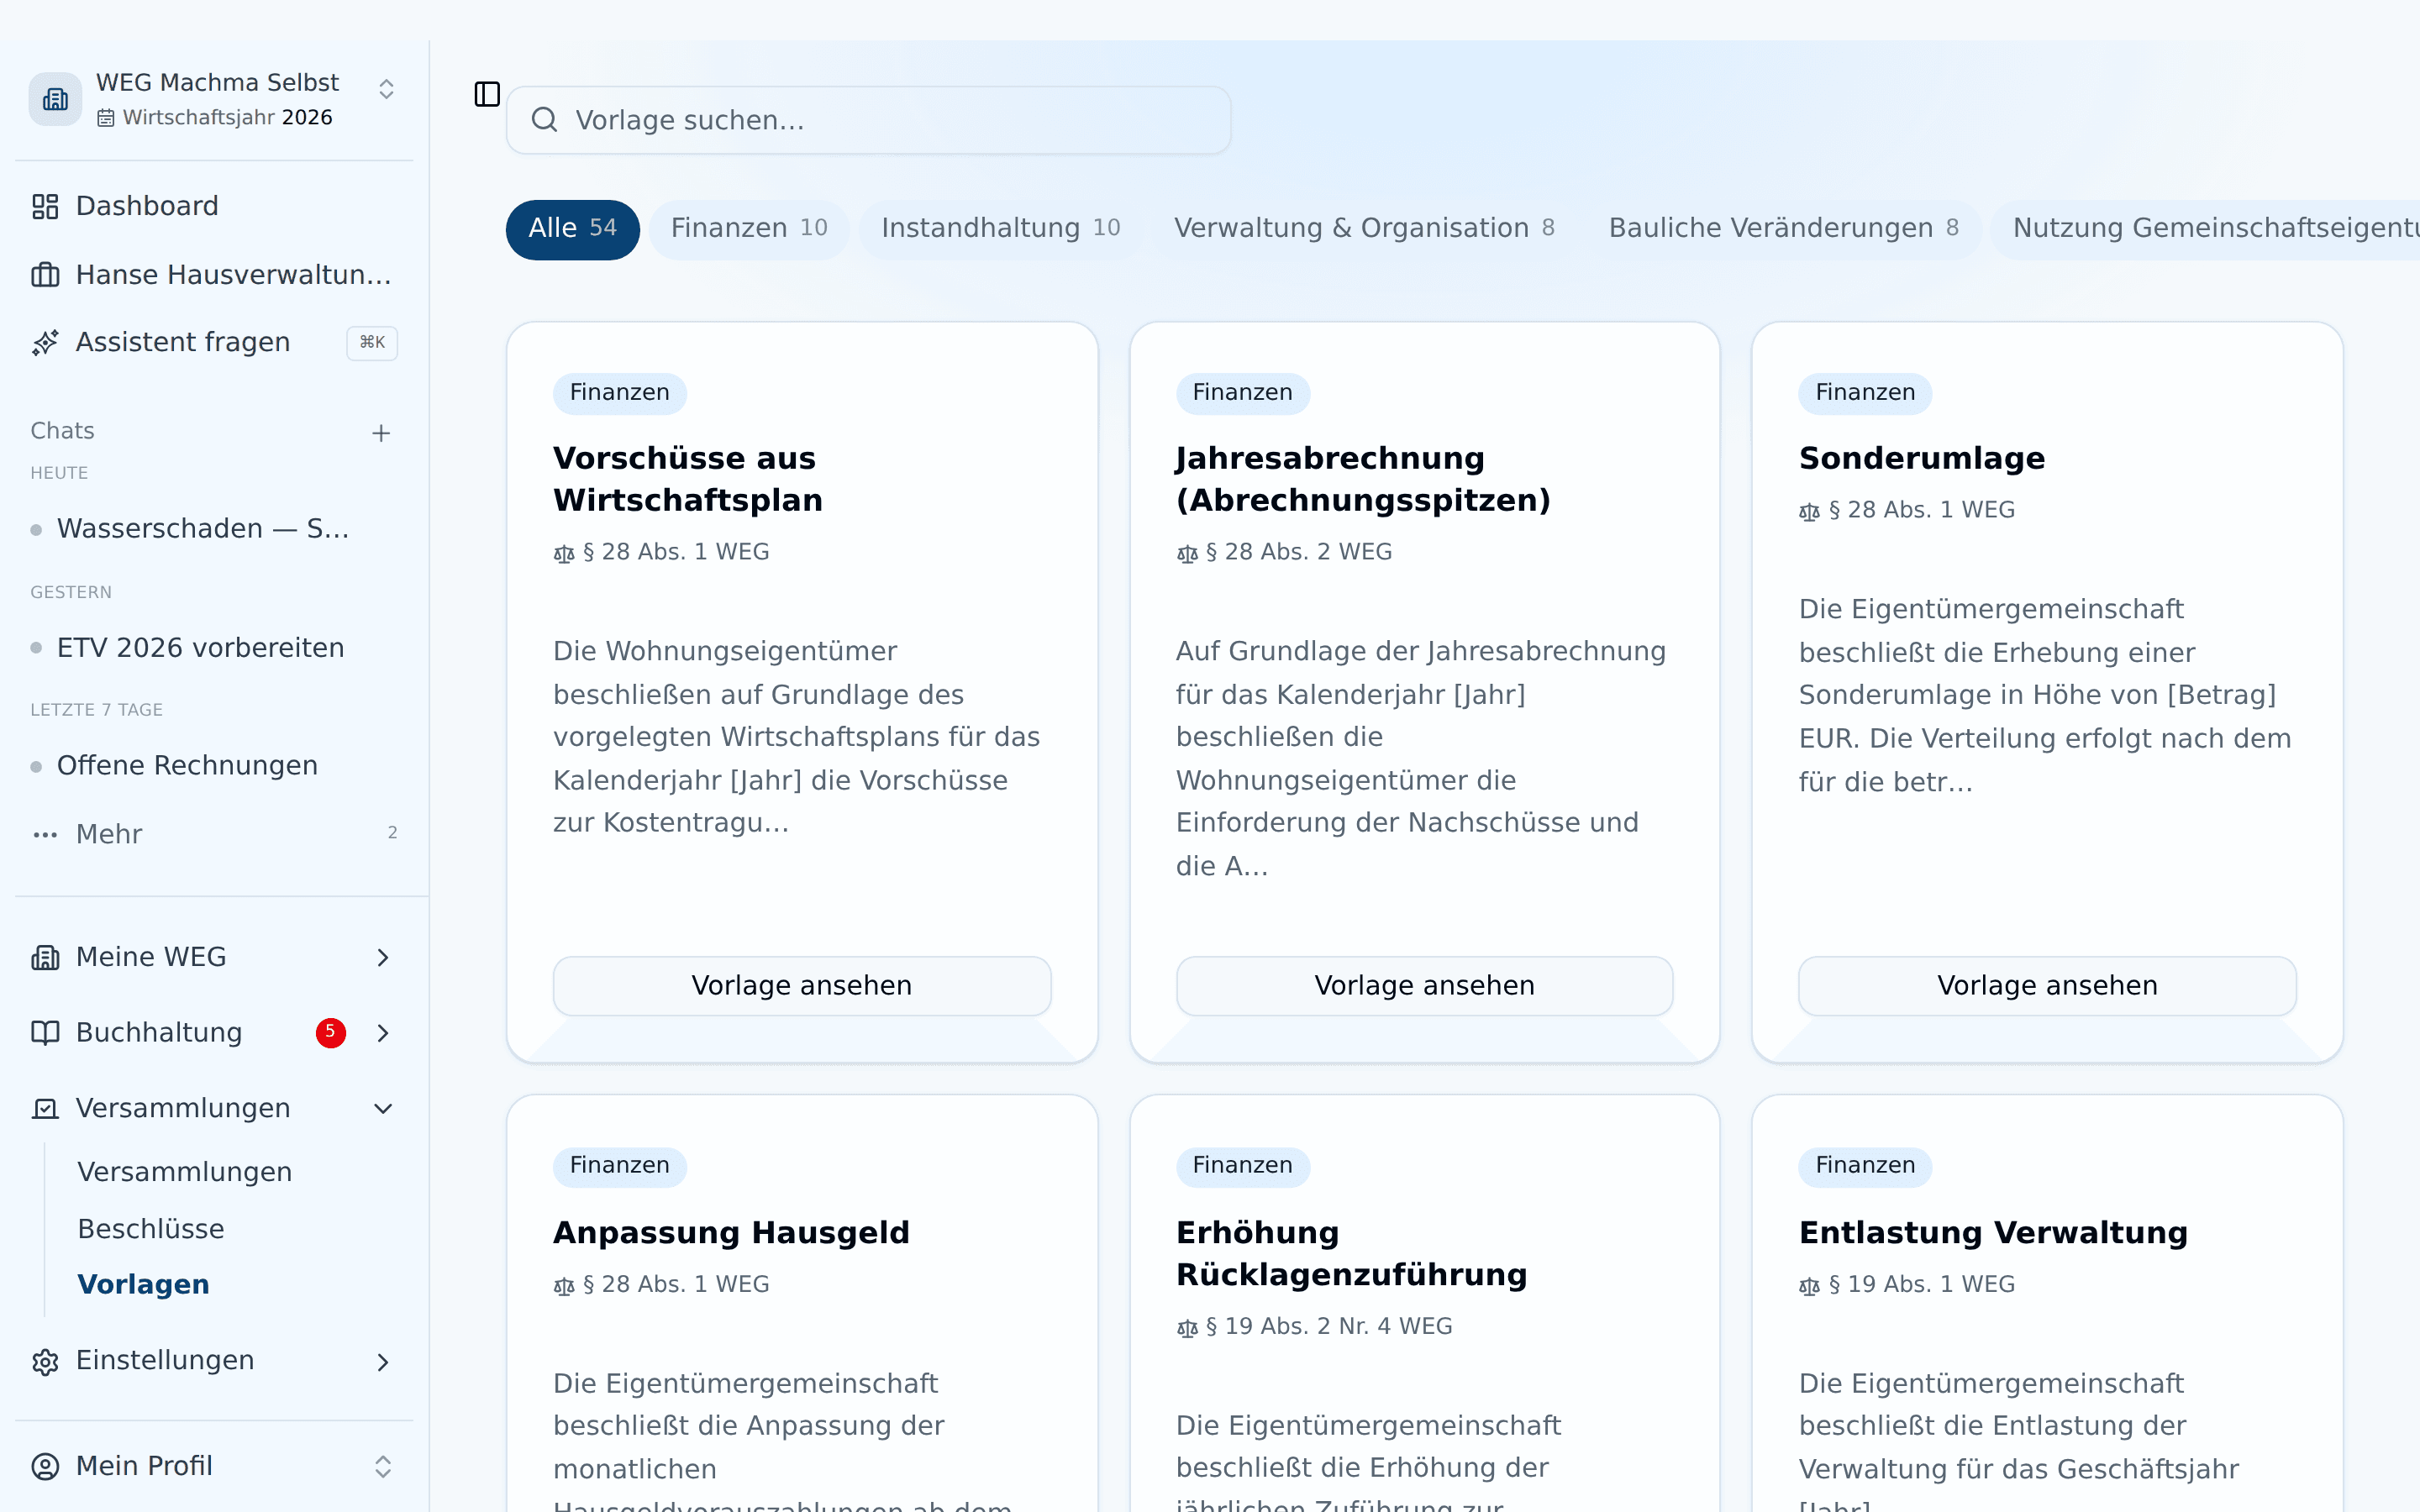View the Vorschüsse aus Wirtschaftsplan template
This screenshot has height=1512, width=2420.
pos(802,986)
